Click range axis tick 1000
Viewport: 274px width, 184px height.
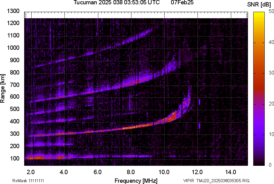pyautogui.click(x=13, y=48)
